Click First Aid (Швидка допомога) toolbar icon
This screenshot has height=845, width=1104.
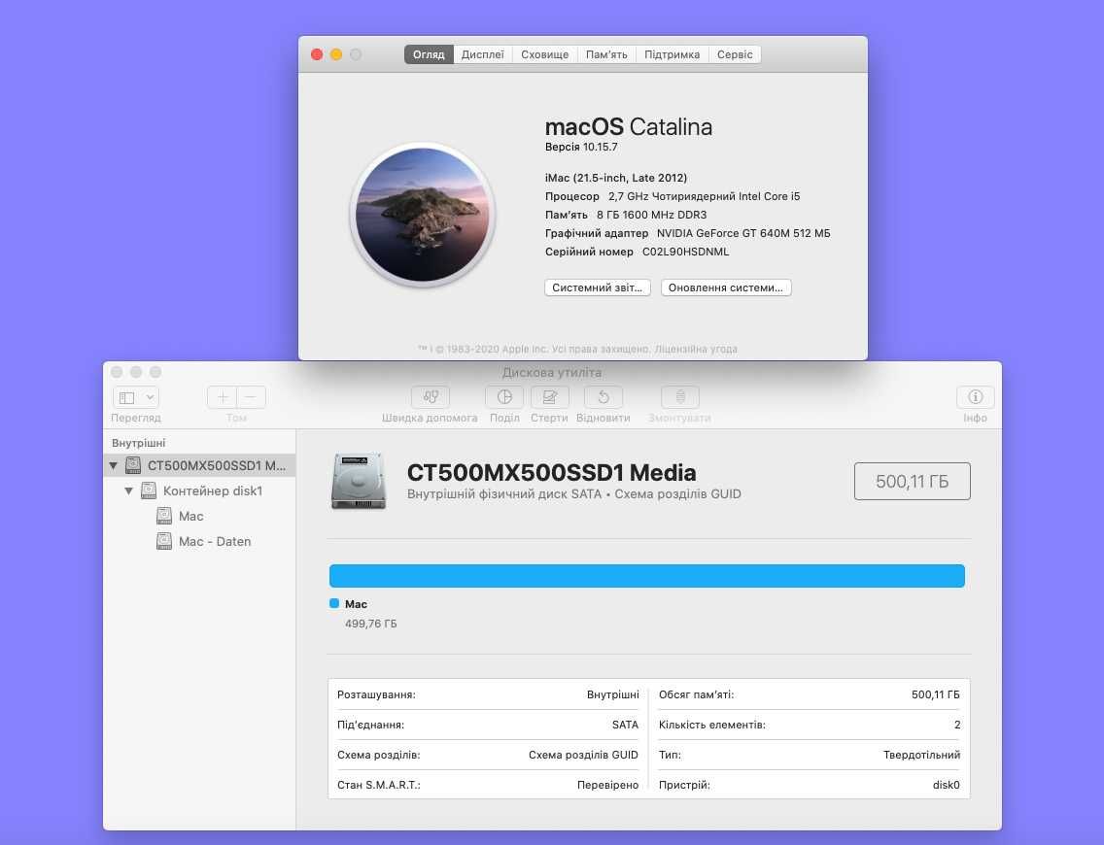point(431,397)
